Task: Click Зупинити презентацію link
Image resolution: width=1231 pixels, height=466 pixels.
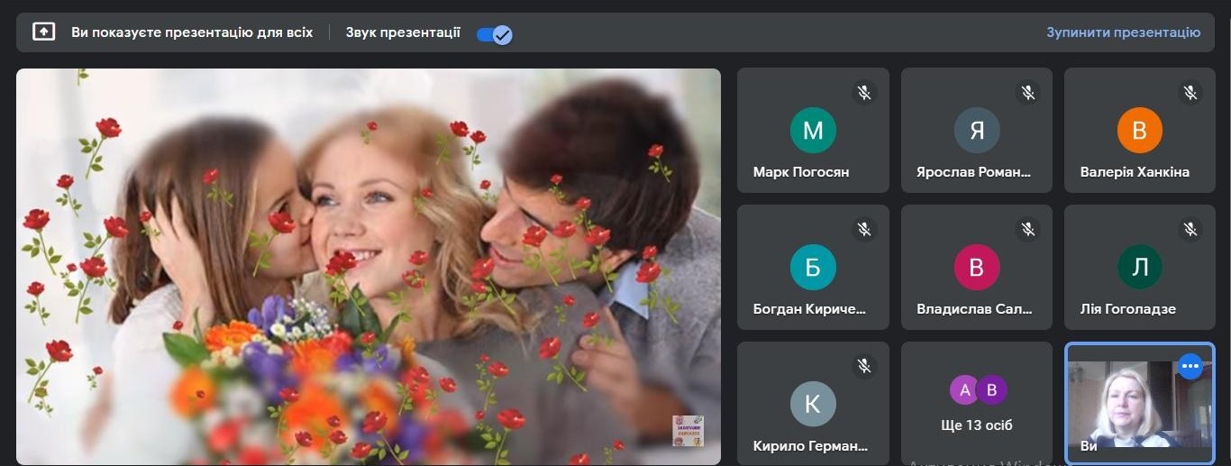Action: 1123,32
